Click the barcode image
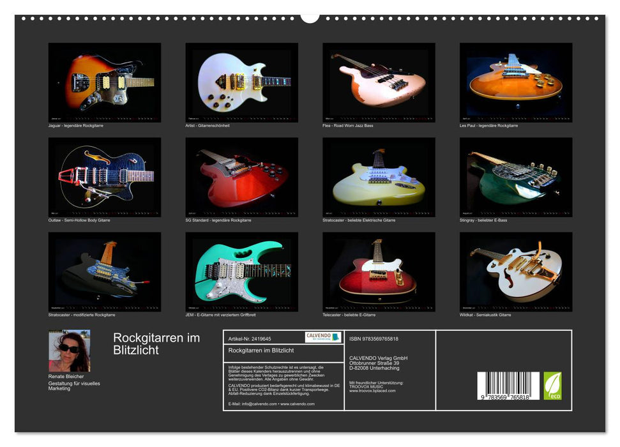 (508, 386)
